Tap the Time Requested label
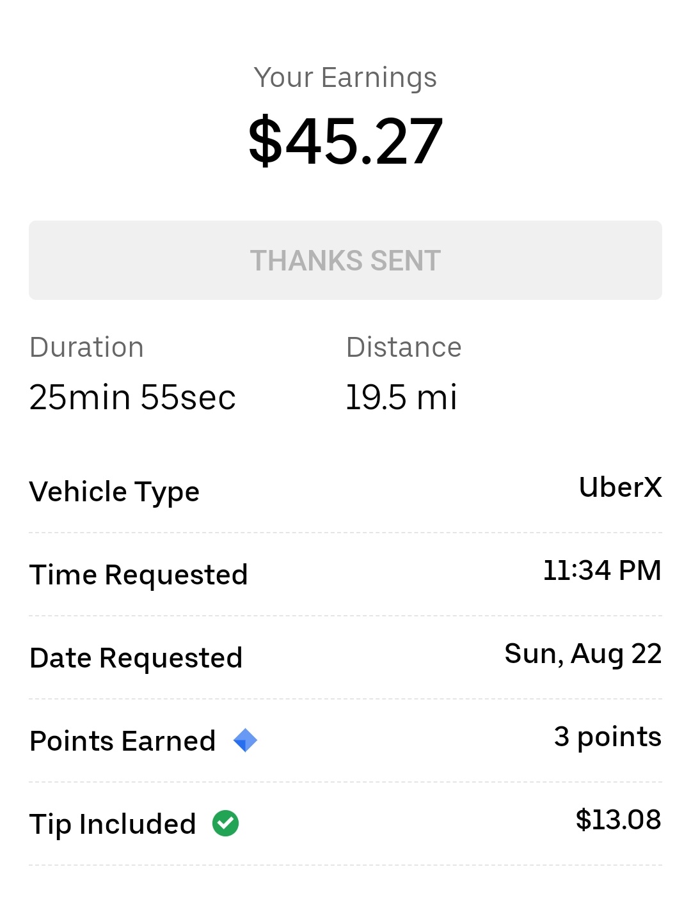 (139, 574)
